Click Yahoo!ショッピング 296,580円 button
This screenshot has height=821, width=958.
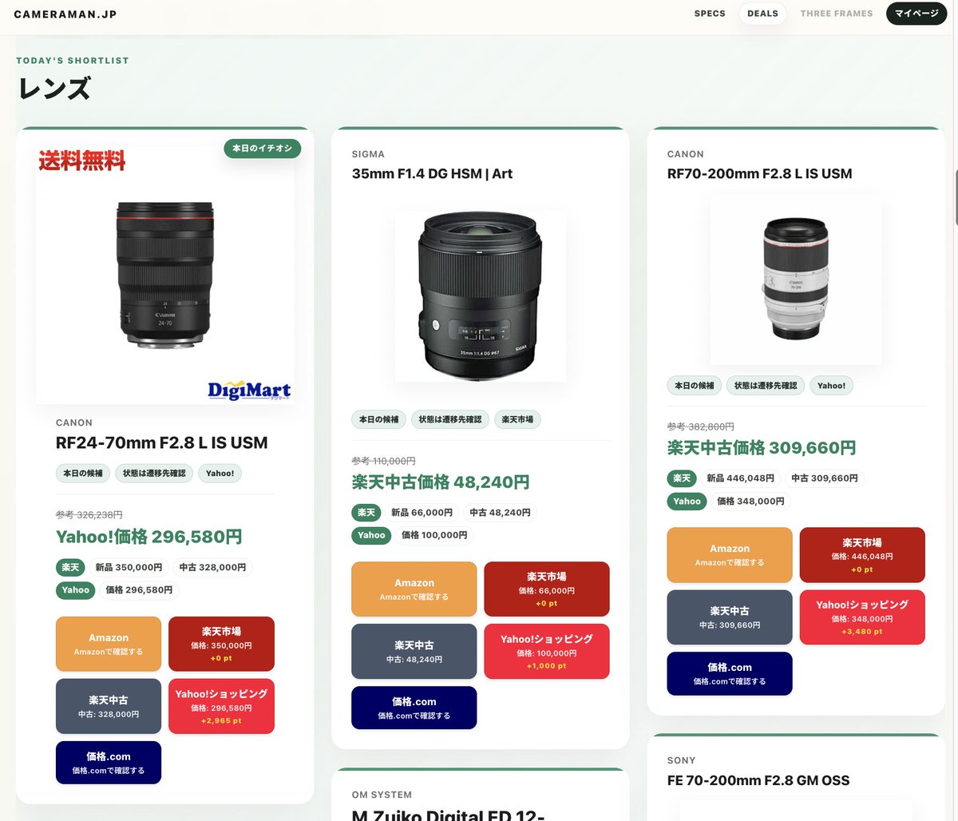coord(221,706)
